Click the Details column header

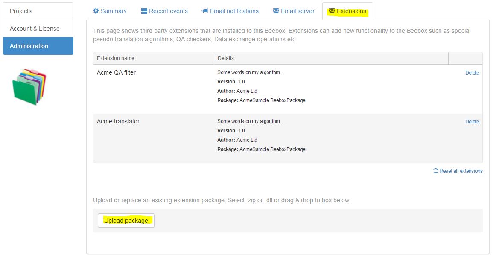tap(226, 58)
